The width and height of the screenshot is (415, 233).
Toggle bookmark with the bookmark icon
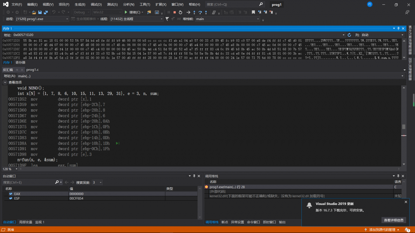point(253,12)
